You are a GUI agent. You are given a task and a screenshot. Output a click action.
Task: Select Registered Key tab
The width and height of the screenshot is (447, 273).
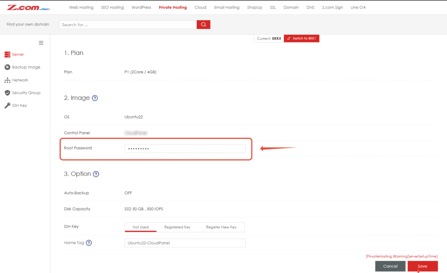(177, 227)
